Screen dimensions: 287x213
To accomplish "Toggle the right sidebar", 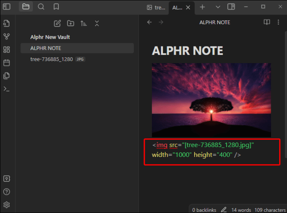I will click(x=231, y=7).
